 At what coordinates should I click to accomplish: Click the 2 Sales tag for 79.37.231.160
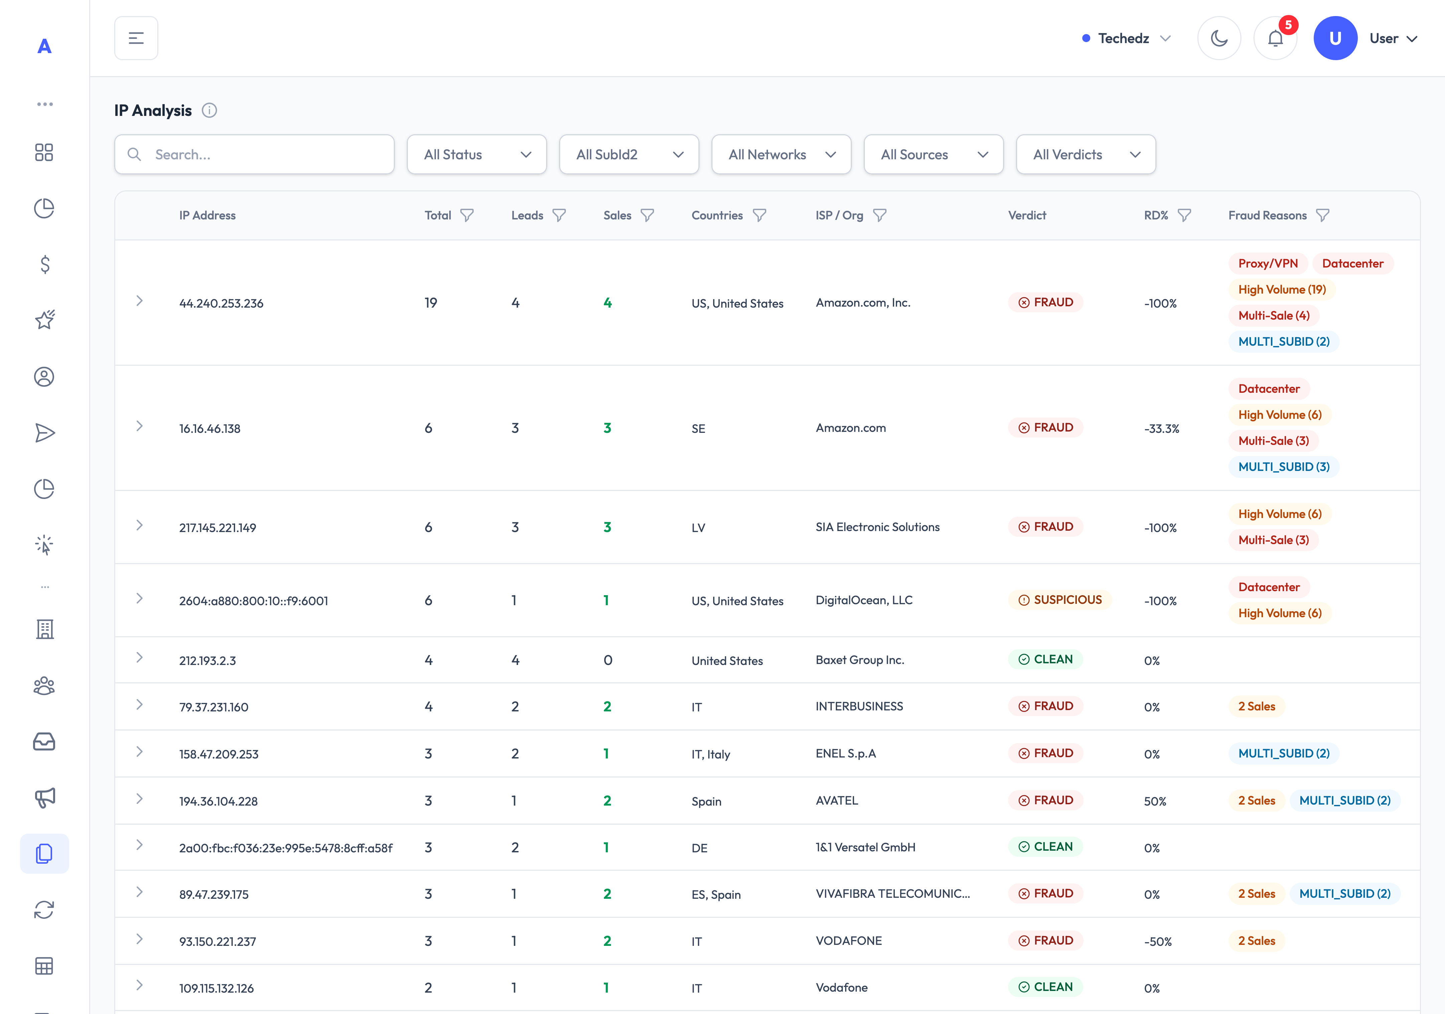point(1256,707)
